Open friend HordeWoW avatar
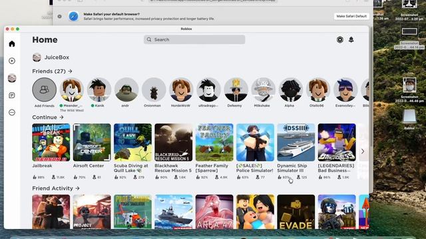426x239 pixels. (181, 90)
